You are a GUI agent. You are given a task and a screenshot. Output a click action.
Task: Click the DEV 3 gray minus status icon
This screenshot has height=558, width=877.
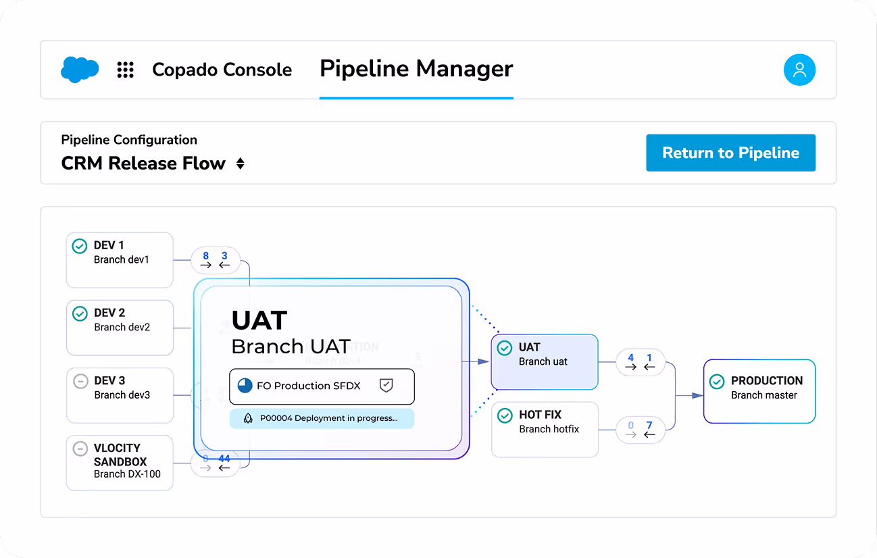80,381
